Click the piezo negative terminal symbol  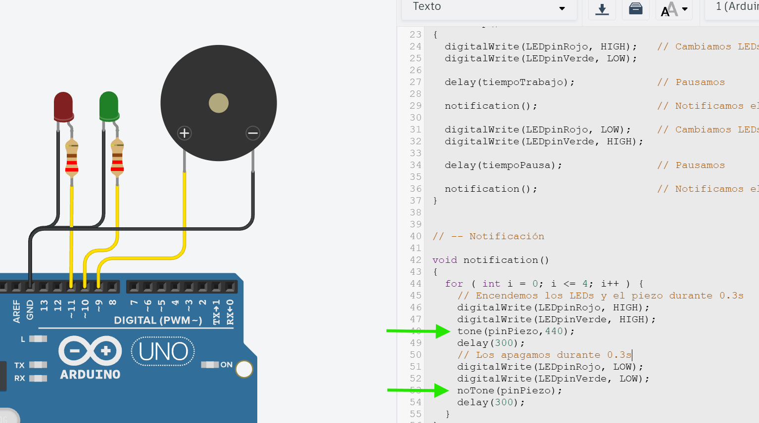pyautogui.click(x=253, y=133)
